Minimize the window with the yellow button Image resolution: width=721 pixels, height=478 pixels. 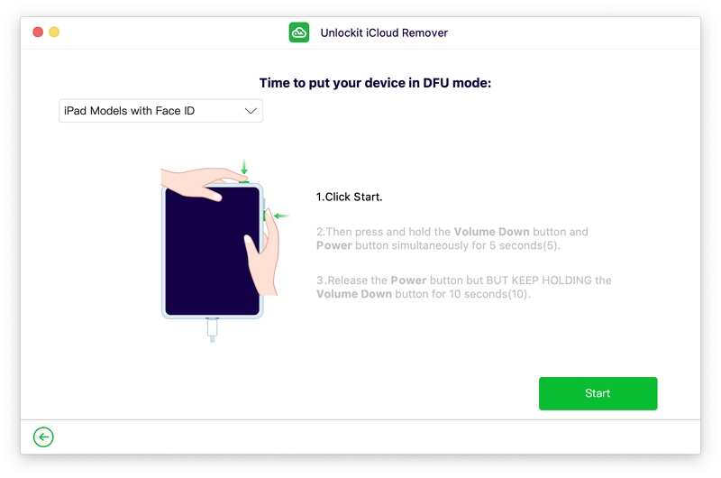[54, 32]
